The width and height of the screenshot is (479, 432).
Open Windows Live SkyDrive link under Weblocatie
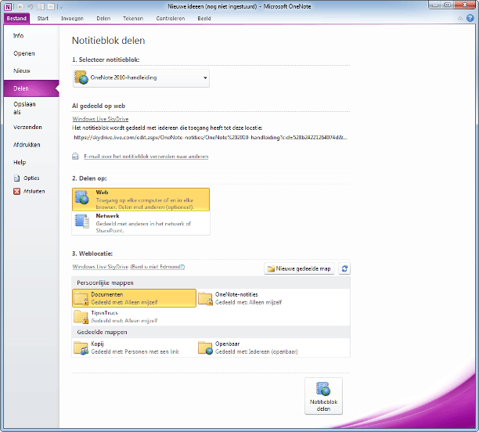pos(100,267)
